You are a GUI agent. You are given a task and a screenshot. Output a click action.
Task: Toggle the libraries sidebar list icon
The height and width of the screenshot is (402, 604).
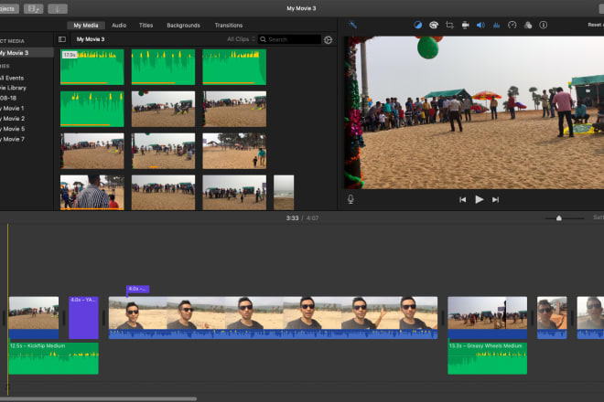(62, 39)
